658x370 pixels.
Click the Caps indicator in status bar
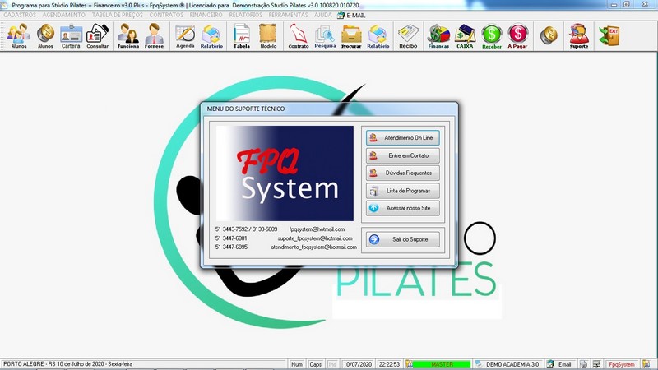point(315,364)
